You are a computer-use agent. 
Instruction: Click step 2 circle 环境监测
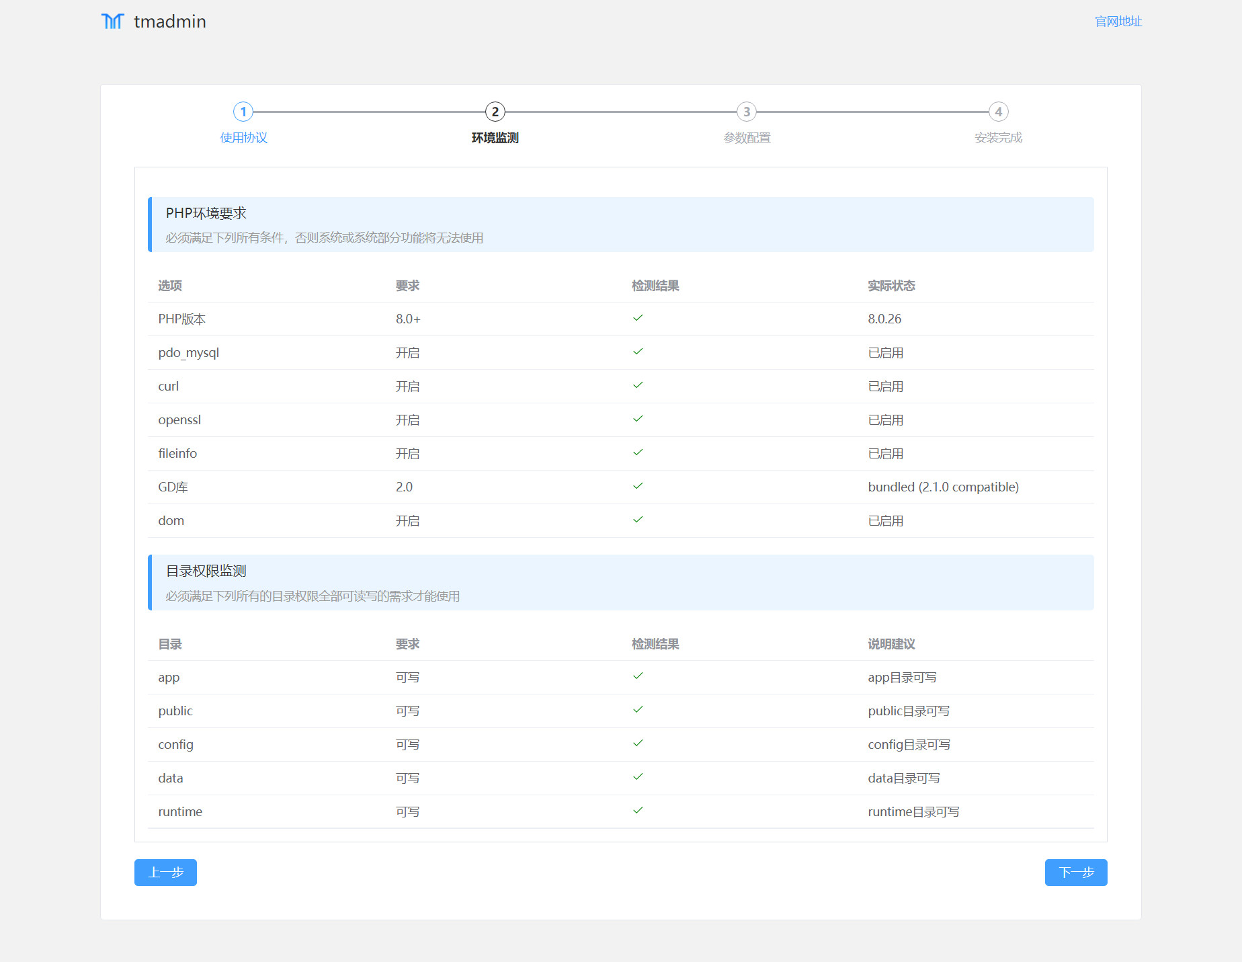point(495,112)
